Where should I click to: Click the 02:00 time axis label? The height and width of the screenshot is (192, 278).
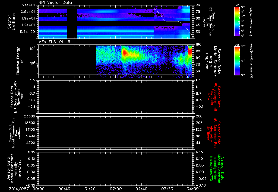point(116,189)
